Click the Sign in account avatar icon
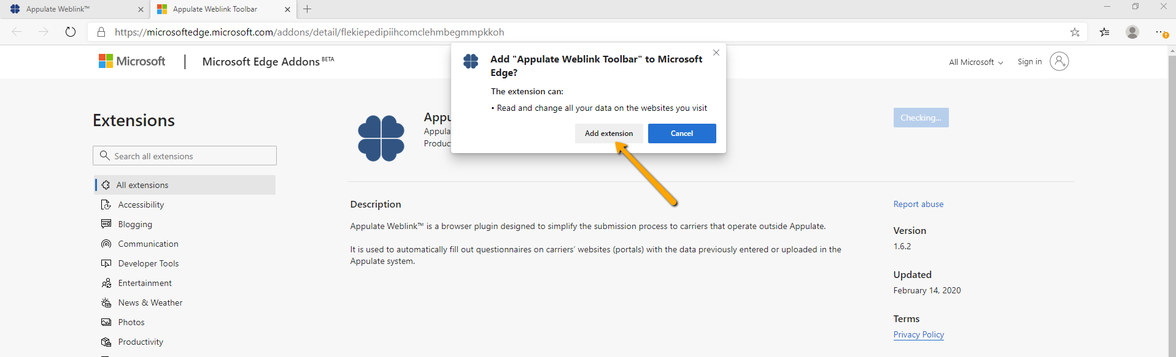Viewport: 1176px width, 357px height. (1059, 61)
